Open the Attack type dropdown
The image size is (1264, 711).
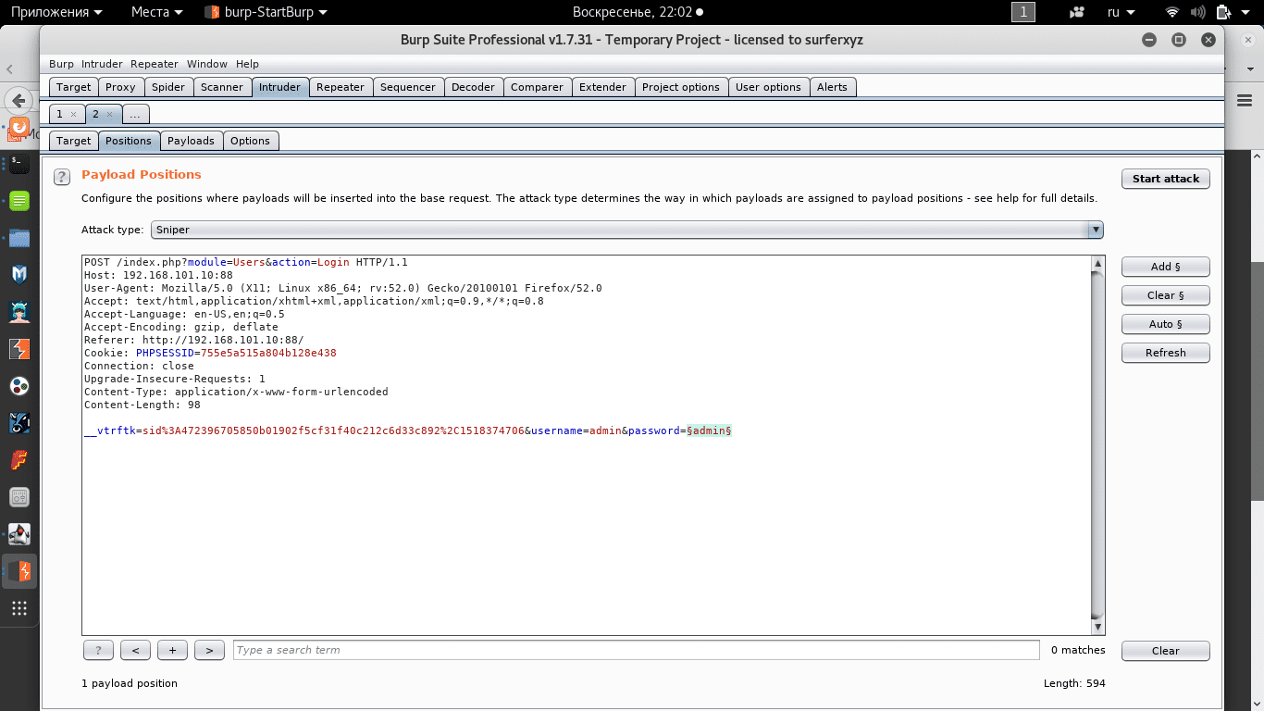point(627,230)
